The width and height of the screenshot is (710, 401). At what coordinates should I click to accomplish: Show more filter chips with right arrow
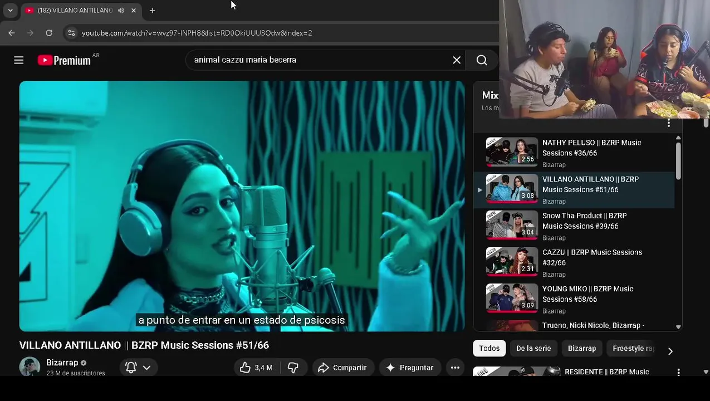[670, 351]
